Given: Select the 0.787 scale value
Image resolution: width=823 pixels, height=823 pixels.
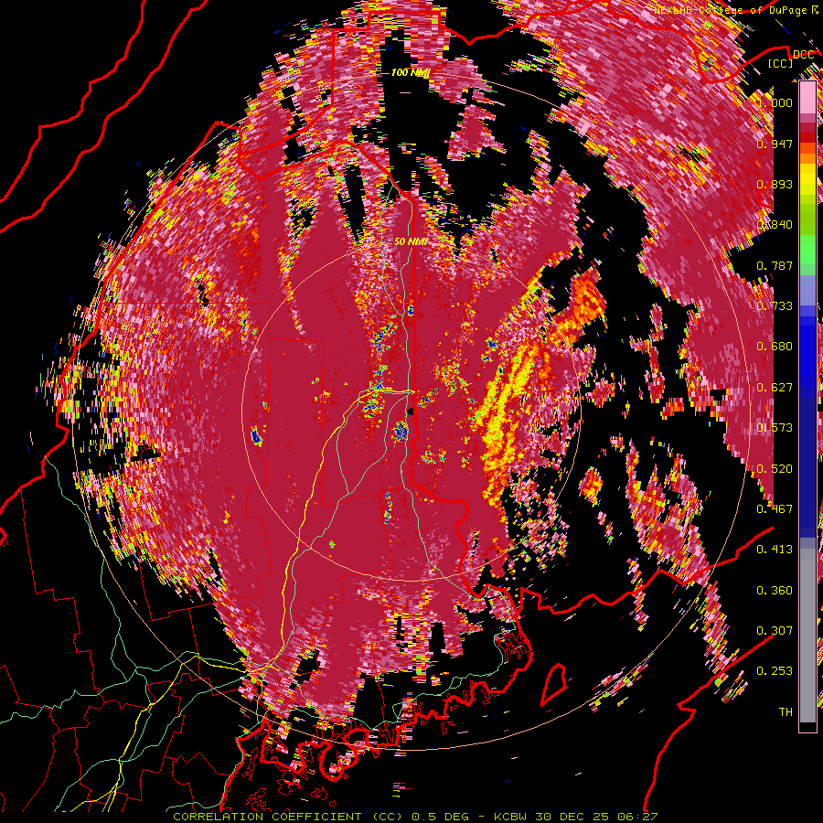Looking at the screenshot, I should tap(775, 265).
